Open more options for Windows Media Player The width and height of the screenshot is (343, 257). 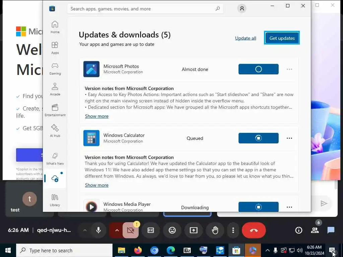pos(289,207)
